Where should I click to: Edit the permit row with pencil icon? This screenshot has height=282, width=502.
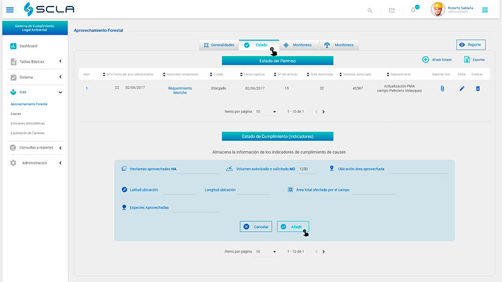(461, 88)
